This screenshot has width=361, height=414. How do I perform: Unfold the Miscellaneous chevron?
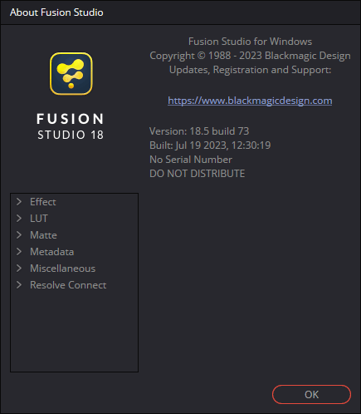coord(19,269)
